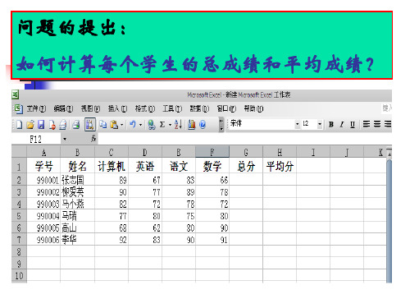Click the Sort Ascending A-Z icon
Image resolution: width=410 pixels, height=308 pixels.
tap(178, 125)
